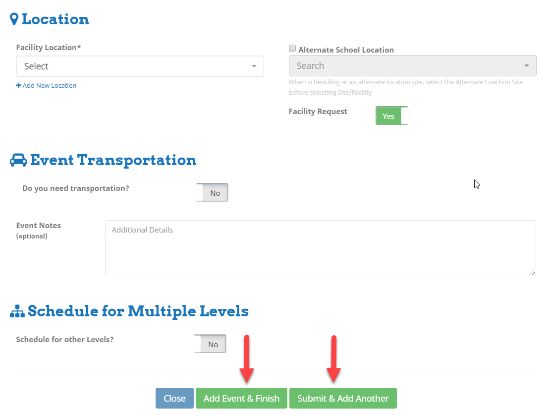Open the Facility Location dropdown
Image resolution: width=550 pixels, height=416 pixels.
click(140, 66)
